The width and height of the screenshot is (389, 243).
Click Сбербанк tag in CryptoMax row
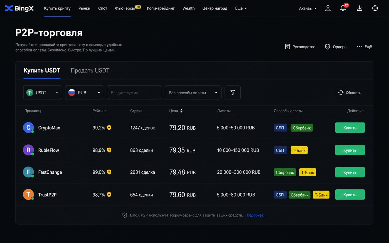pos(302,128)
